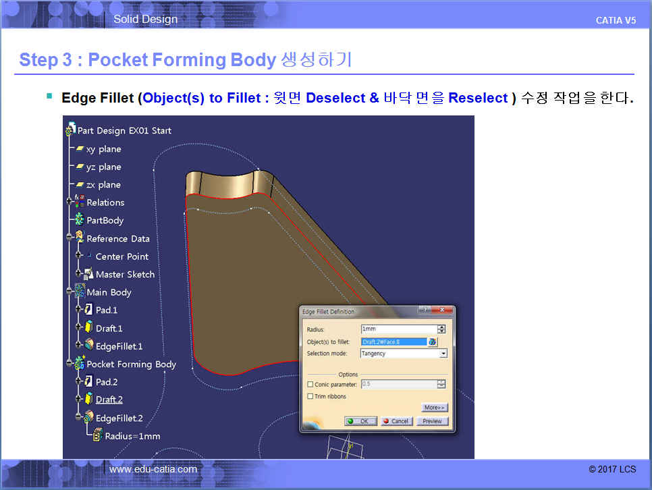Click the More>> button
Viewport: 652px width, 490px height.
point(435,408)
